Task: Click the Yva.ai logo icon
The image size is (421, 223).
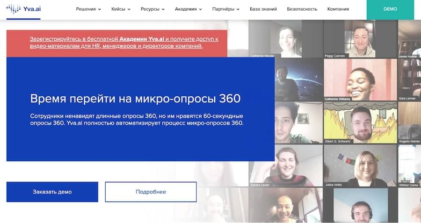Action: [14, 9]
